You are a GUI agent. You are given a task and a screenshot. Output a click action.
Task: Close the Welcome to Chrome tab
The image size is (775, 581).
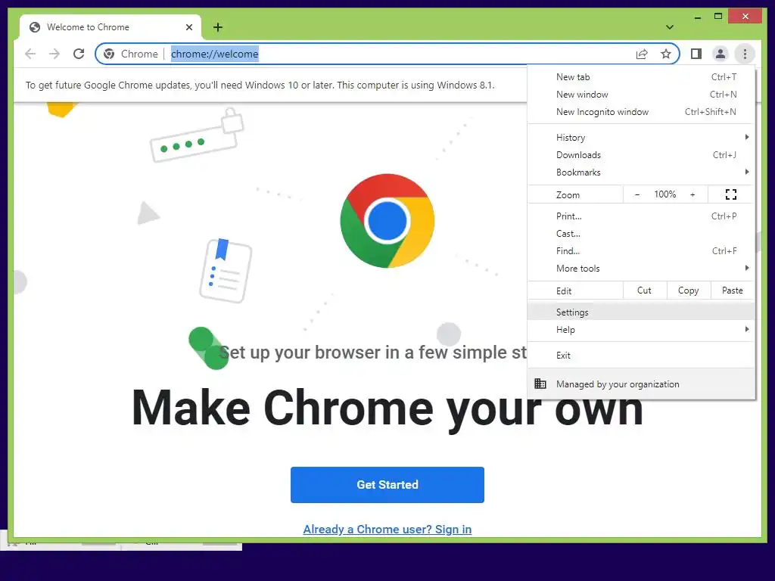coord(188,27)
